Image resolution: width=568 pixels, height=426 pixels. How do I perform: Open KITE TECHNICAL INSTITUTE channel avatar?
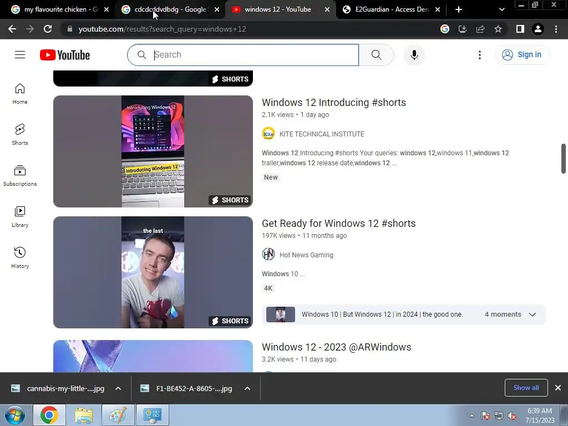click(x=268, y=134)
